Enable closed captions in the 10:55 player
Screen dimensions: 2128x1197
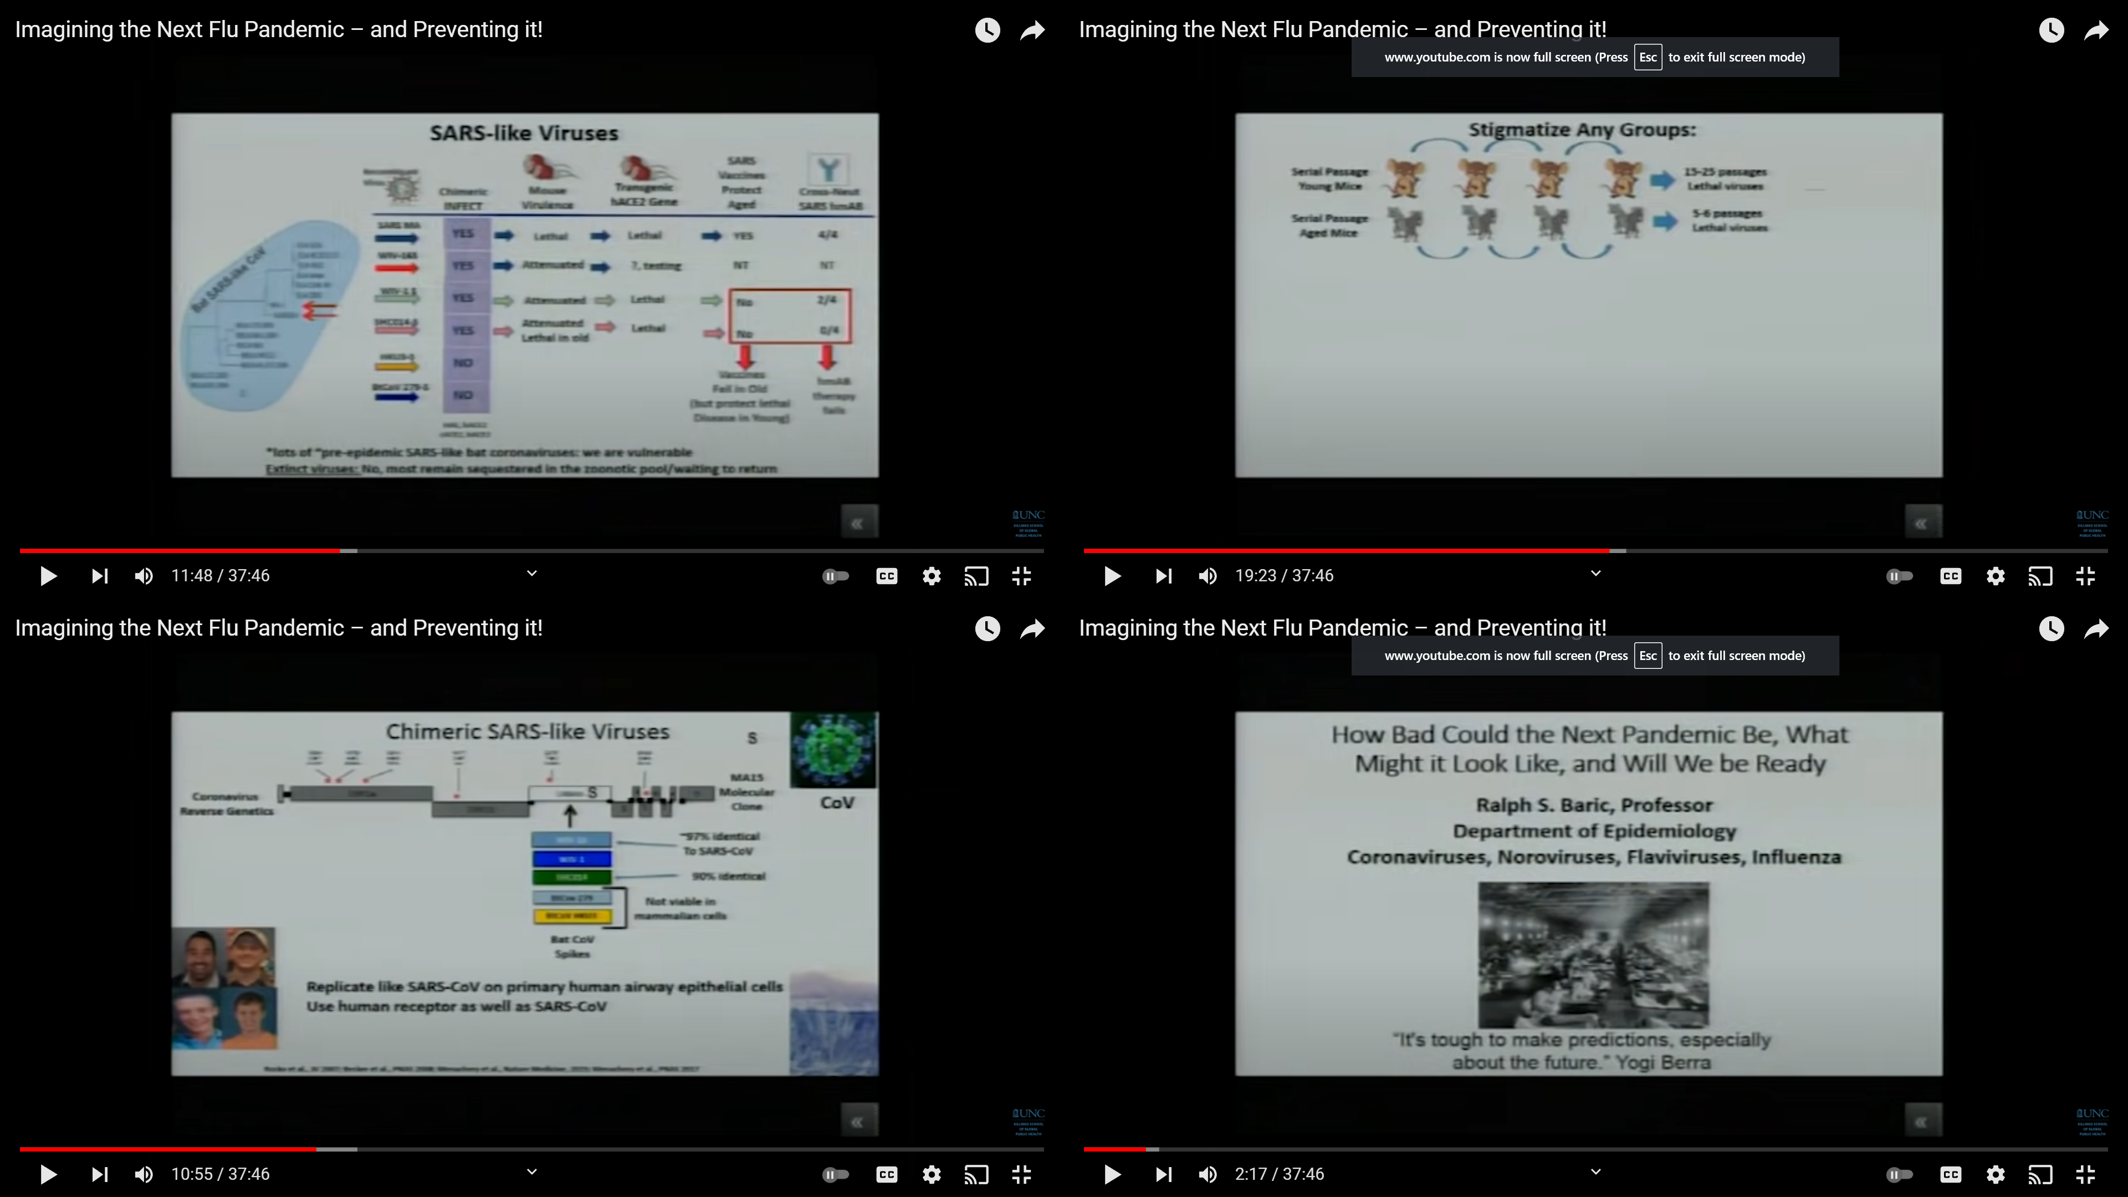coord(887,1174)
